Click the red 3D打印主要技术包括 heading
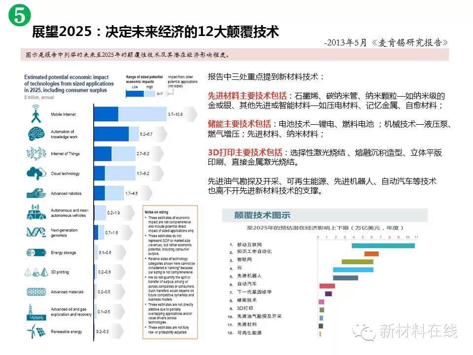This screenshot has width=473, height=355. (245, 152)
